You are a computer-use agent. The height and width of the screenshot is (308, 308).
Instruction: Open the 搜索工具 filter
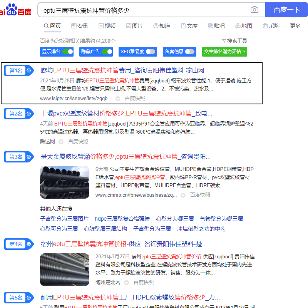pos(234,41)
